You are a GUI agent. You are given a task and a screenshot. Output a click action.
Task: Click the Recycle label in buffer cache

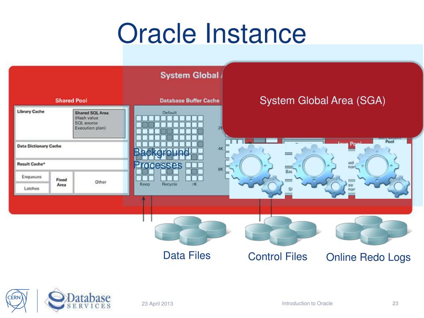click(169, 184)
